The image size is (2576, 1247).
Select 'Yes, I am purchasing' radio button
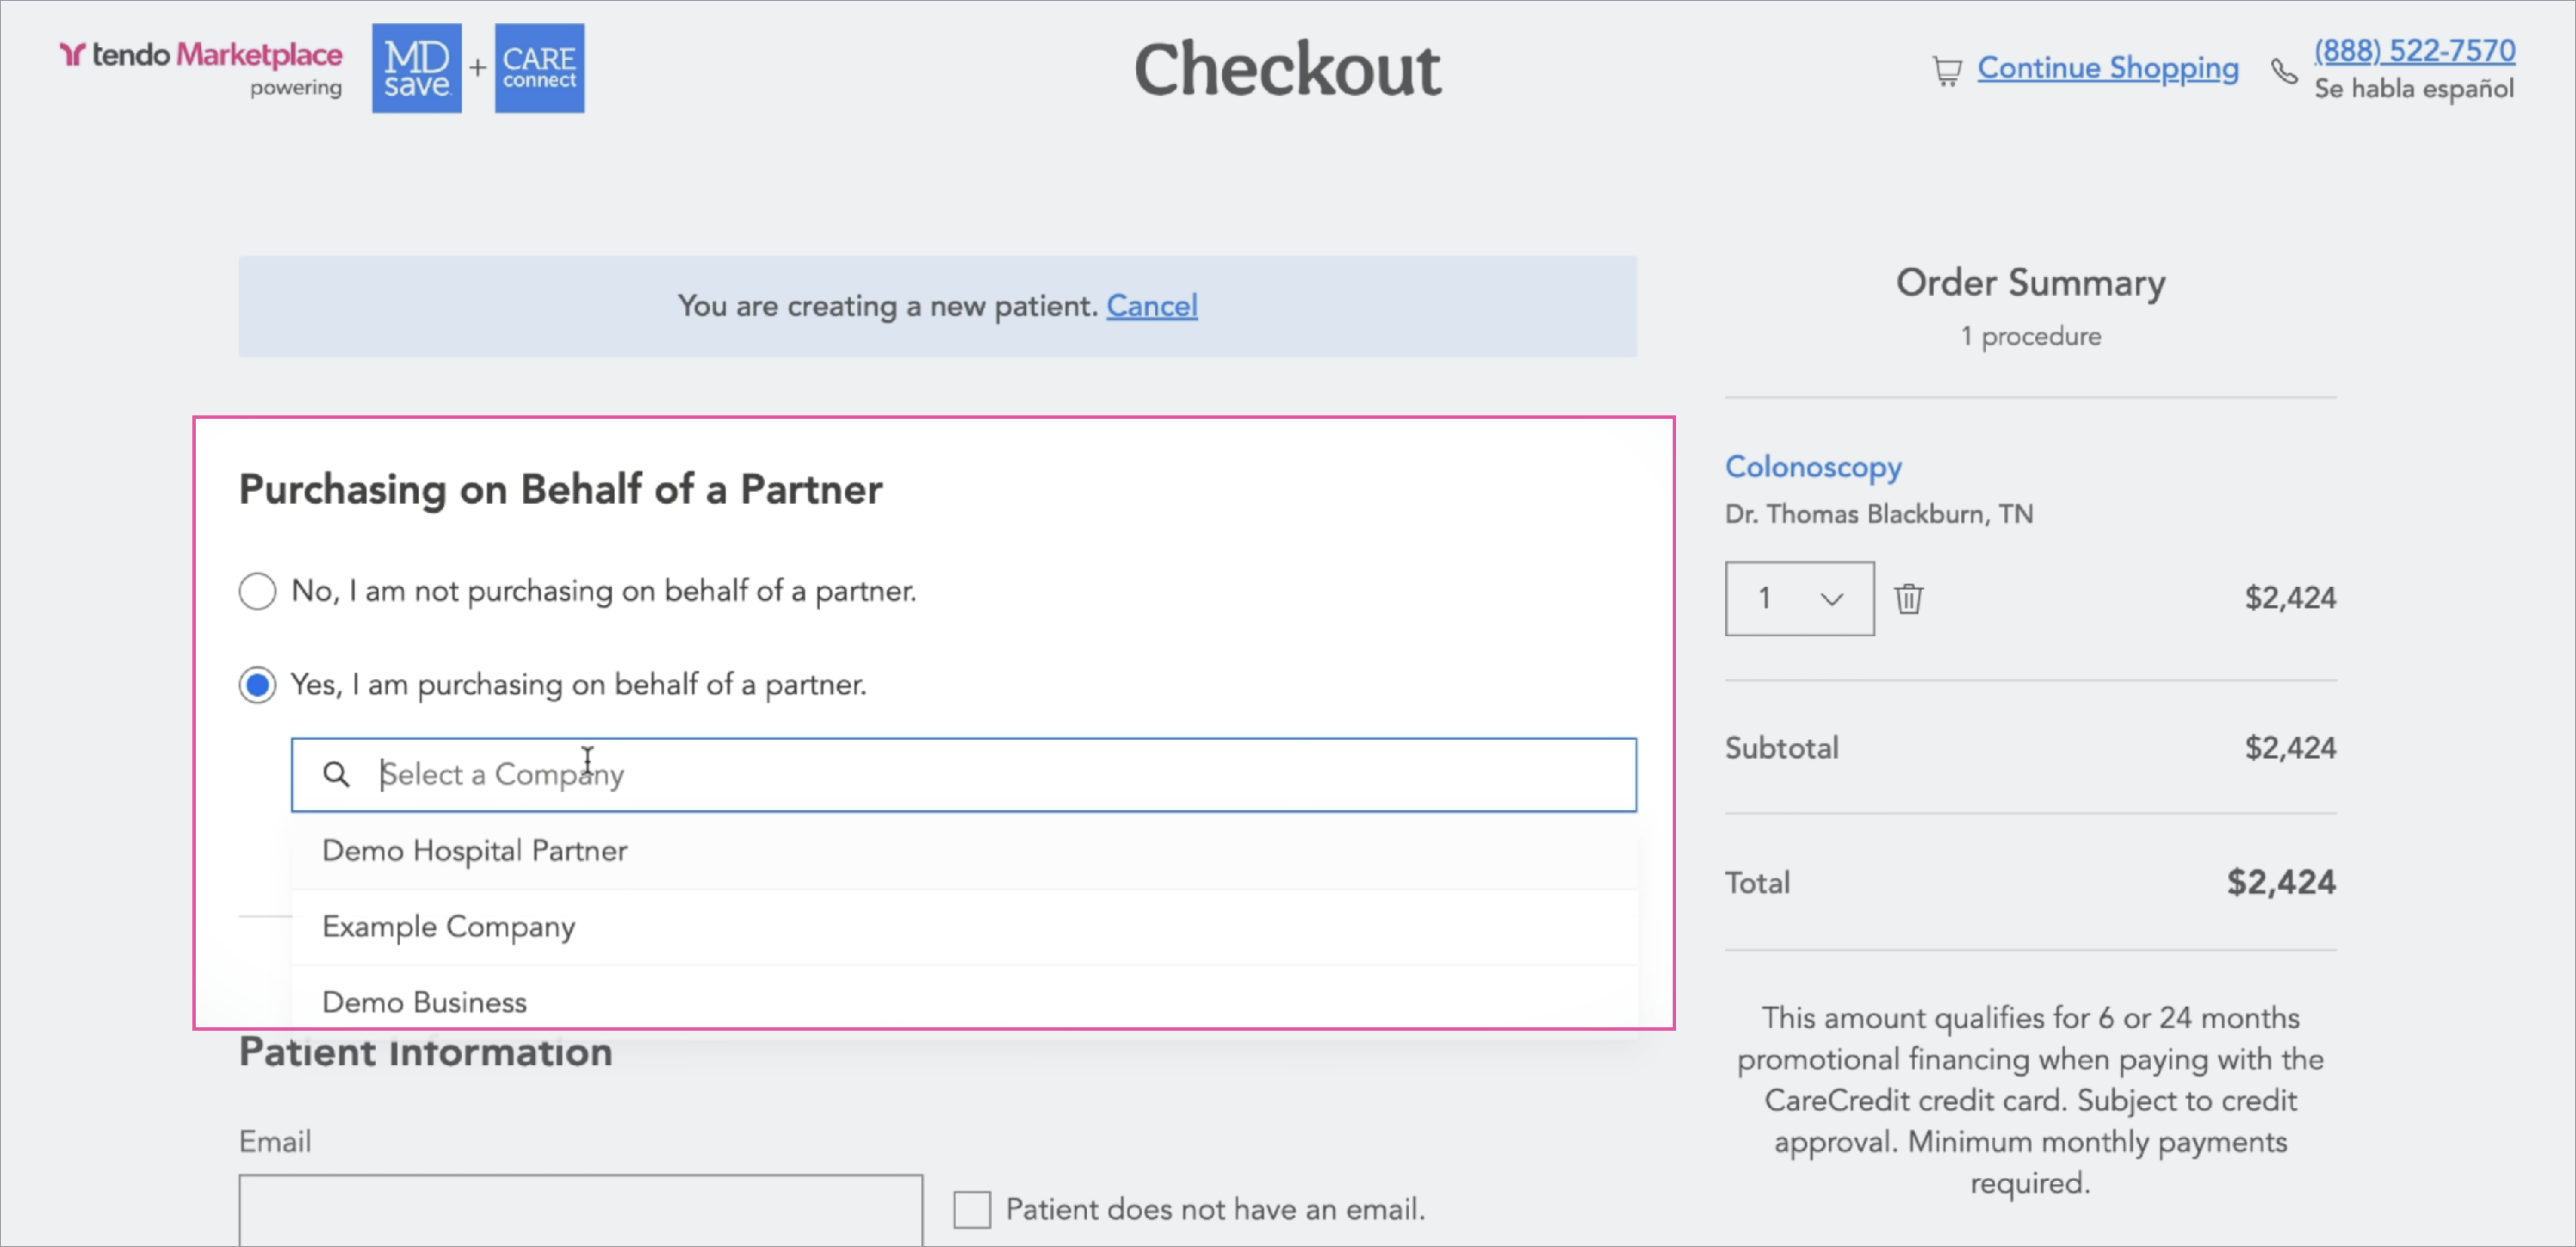[257, 686]
